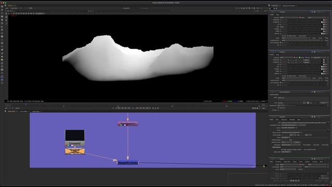
Task: Toggle white clamp checkbox in first Grade
Action: (x=298, y=36)
